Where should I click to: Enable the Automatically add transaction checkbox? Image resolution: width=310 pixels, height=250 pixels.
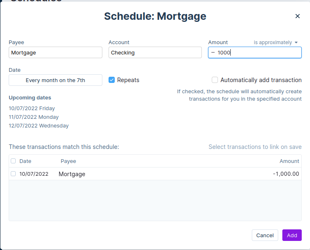point(215,80)
